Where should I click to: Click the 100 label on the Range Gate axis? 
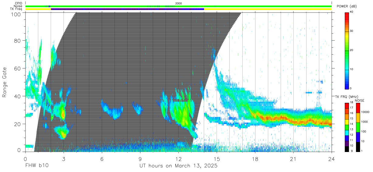pyautogui.click(x=16, y=14)
